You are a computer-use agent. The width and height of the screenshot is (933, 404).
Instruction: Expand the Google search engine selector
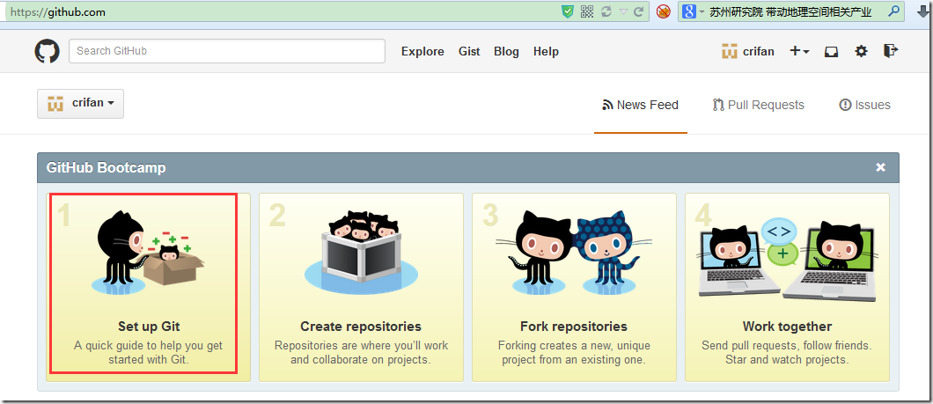click(x=692, y=11)
